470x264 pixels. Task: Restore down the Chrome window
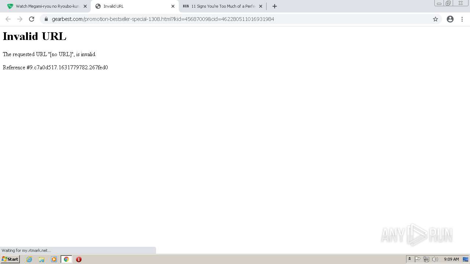(448, 3)
